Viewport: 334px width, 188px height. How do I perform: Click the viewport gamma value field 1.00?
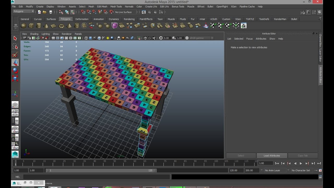point(180,38)
